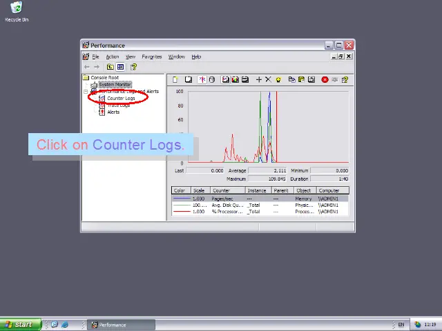The width and height of the screenshot is (442, 331).
Task: Toggle View Current Activity button
Action: coord(202,80)
